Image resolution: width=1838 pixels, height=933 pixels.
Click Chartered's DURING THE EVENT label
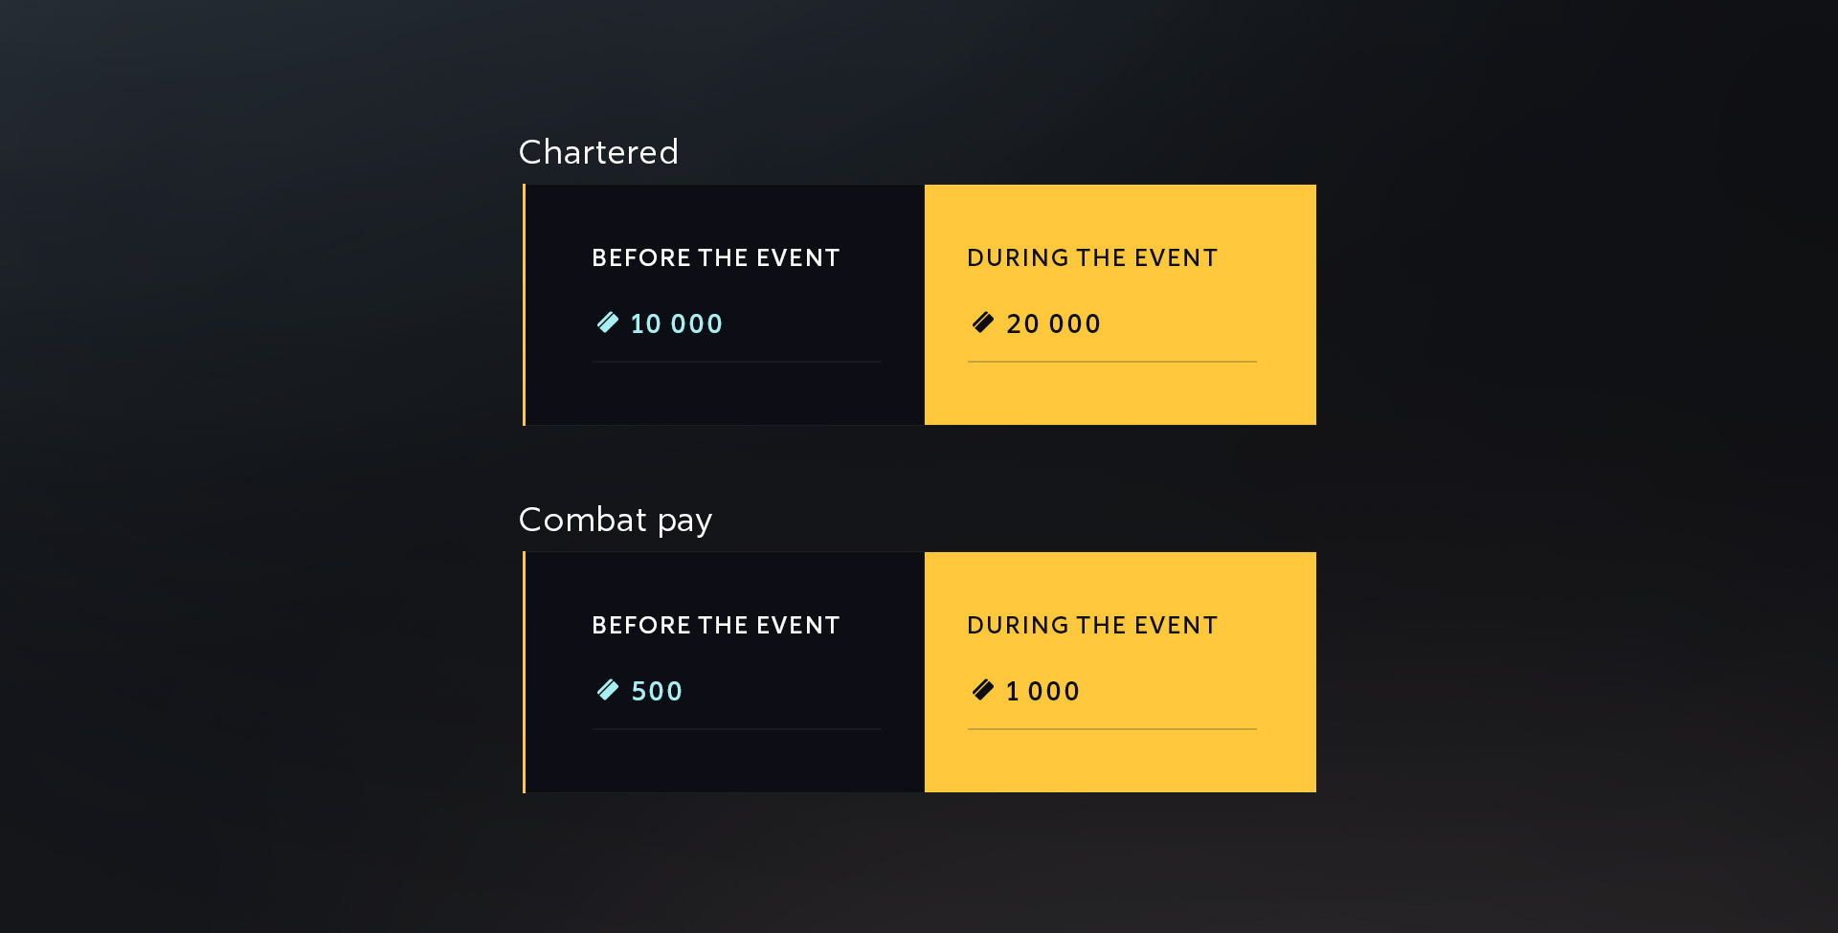1092,258
